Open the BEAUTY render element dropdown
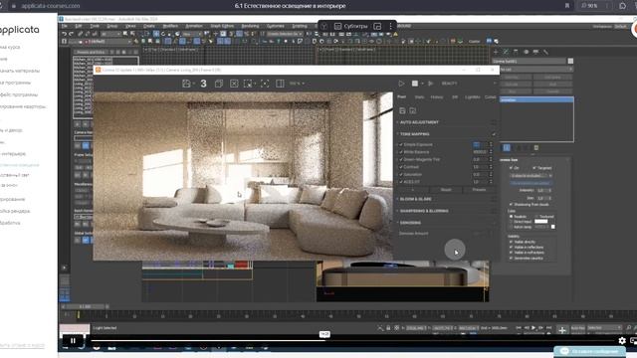The width and height of the screenshot is (637, 358). pyautogui.click(x=468, y=84)
